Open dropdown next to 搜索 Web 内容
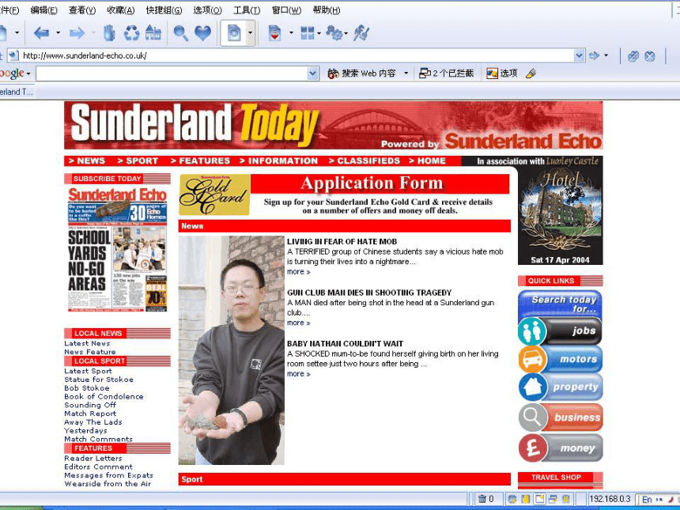This screenshot has width=680, height=510. pyautogui.click(x=406, y=74)
